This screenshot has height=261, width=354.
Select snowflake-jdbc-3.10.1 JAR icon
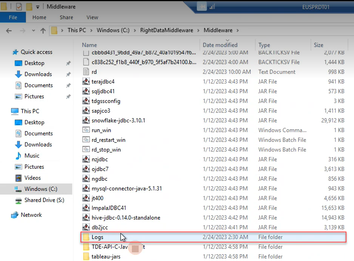click(86, 120)
